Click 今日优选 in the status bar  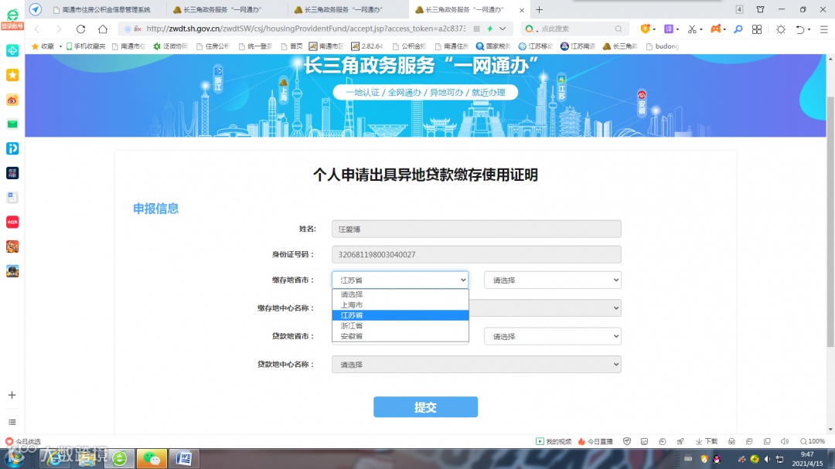23,441
